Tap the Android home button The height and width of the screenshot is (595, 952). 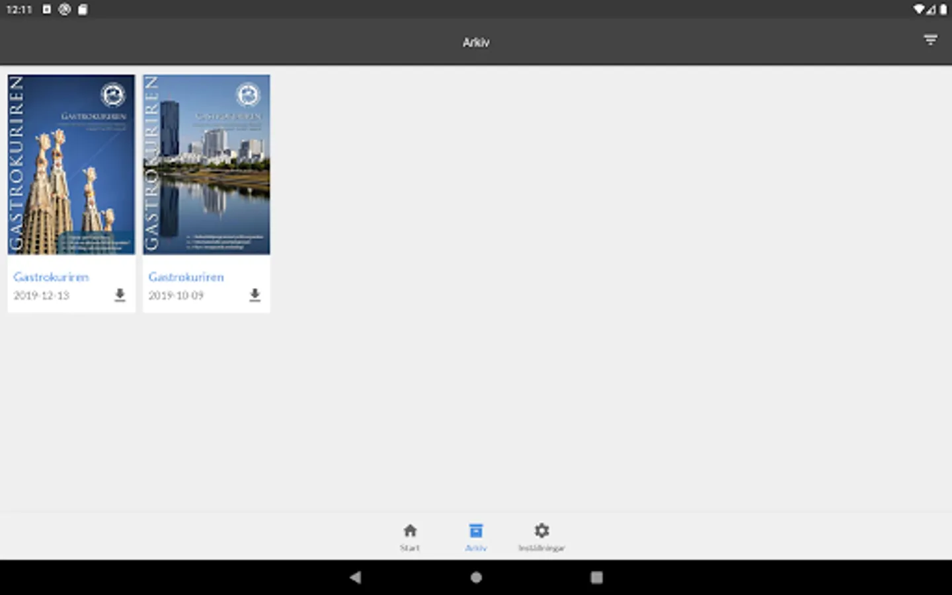tap(476, 577)
